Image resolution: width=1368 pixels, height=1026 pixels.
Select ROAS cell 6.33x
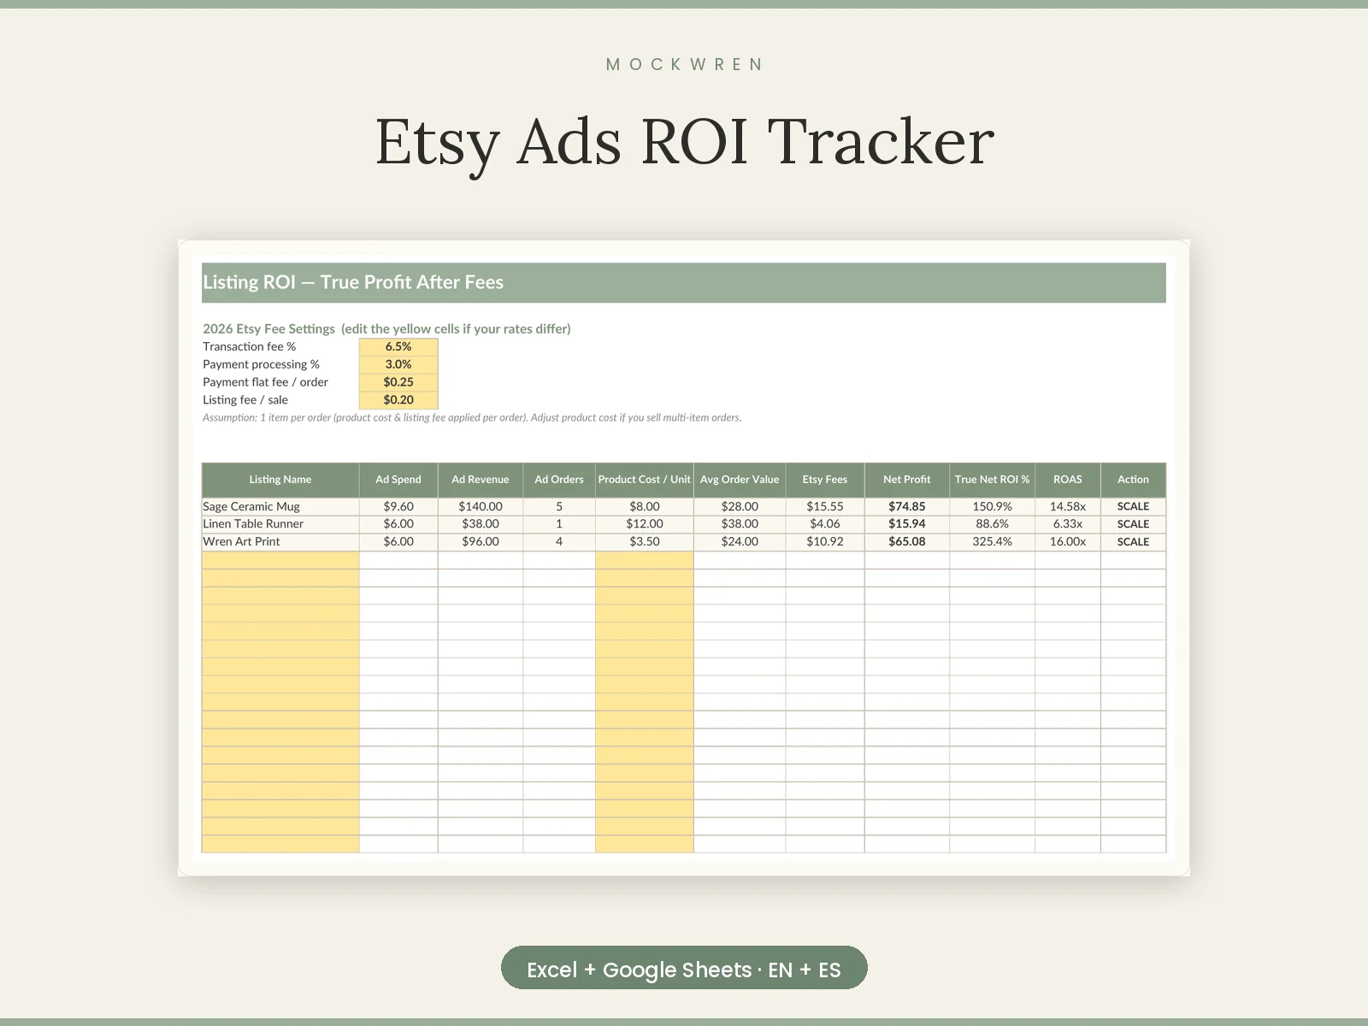1068,524
